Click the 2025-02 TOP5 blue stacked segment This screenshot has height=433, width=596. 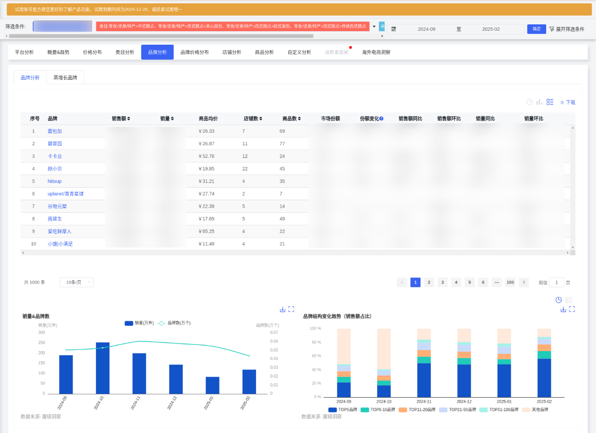[x=544, y=378]
